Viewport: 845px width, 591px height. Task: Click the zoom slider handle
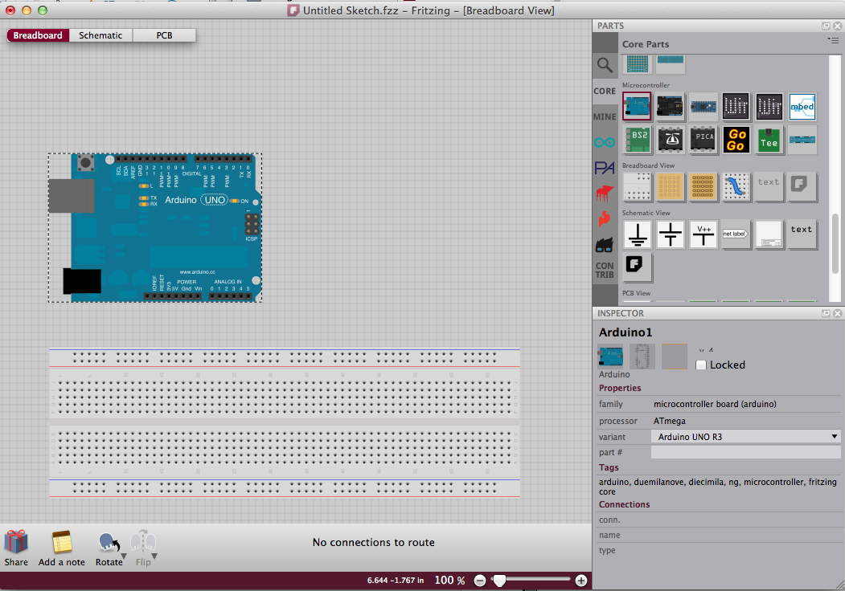[499, 581]
